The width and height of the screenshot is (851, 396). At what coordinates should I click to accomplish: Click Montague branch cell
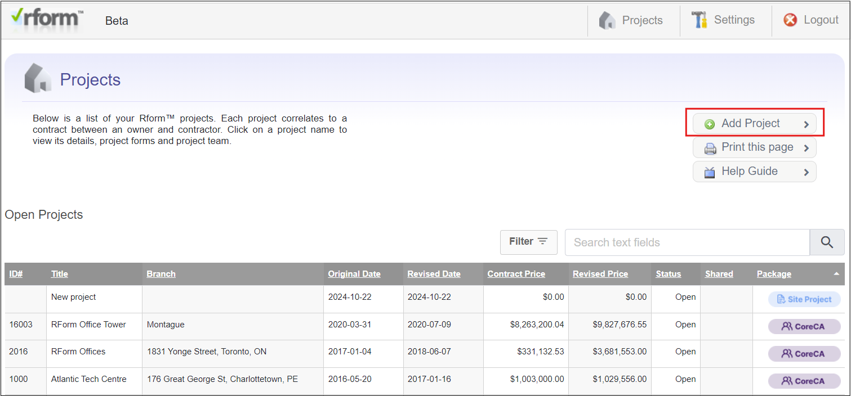(x=166, y=325)
